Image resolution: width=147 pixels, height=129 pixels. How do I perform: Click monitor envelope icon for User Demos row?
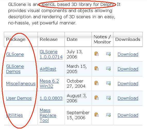(x=108, y=98)
